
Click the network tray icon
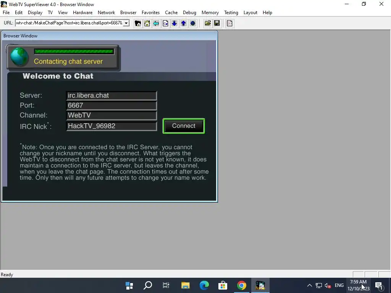(x=319, y=285)
